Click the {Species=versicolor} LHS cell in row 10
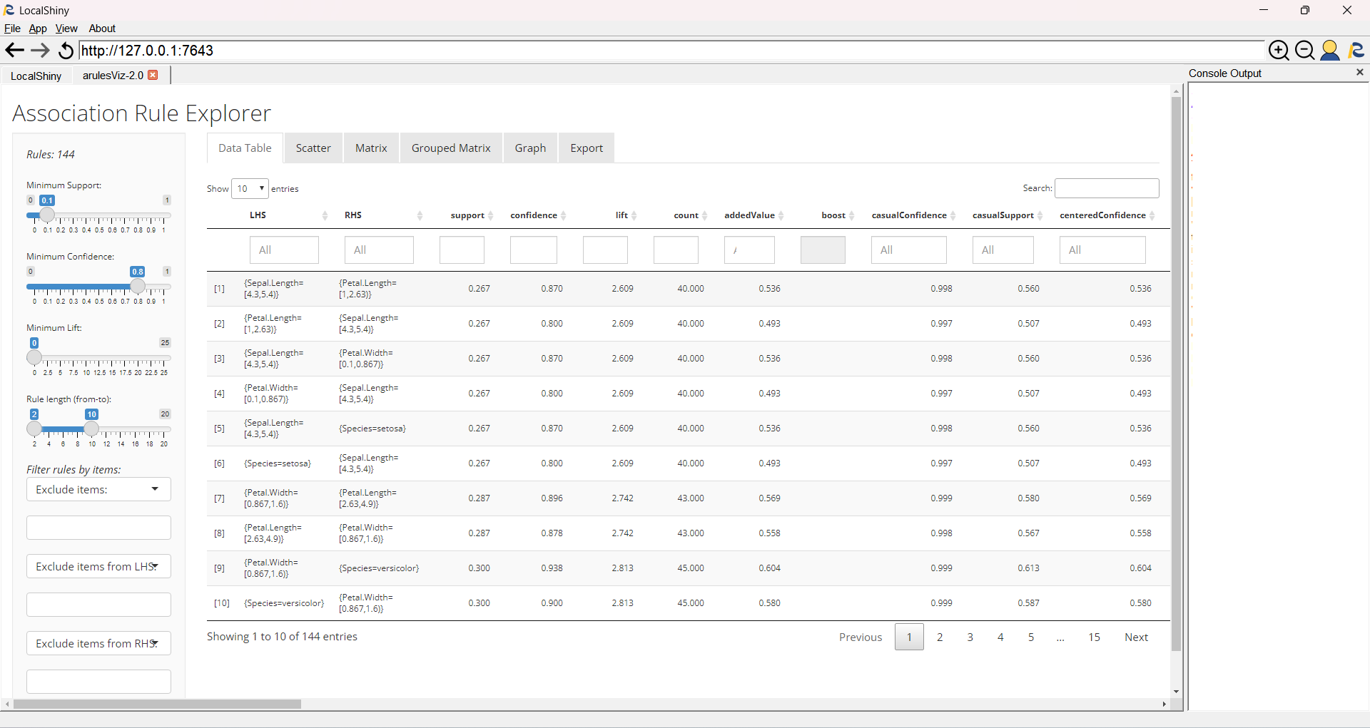Viewport: 1370px width, 728px height. [x=284, y=603]
